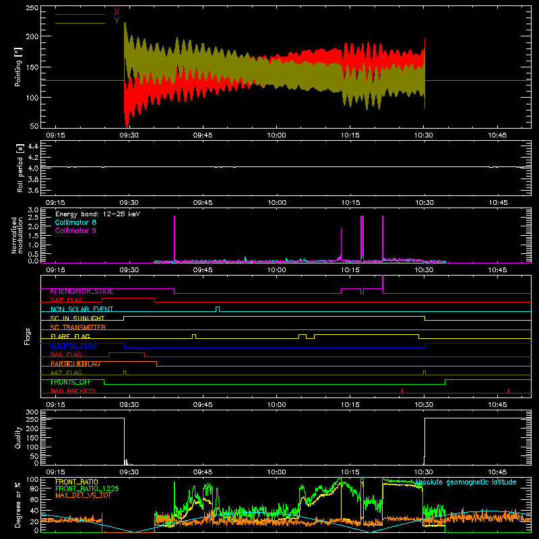The width and height of the screenshot is (539, 539).
Task: Click the "10:45" time label under the Flags plot
Action: pos(497,405)
